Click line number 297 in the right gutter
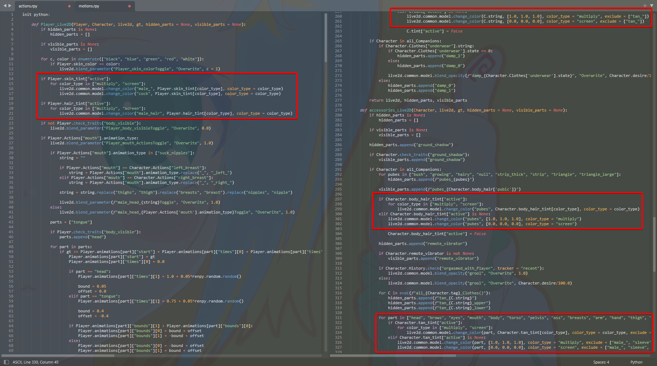This screenshot has width=657, height=366. point(338,199)
